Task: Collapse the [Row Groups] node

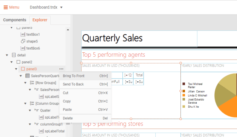Action: (x=25, y=83)
